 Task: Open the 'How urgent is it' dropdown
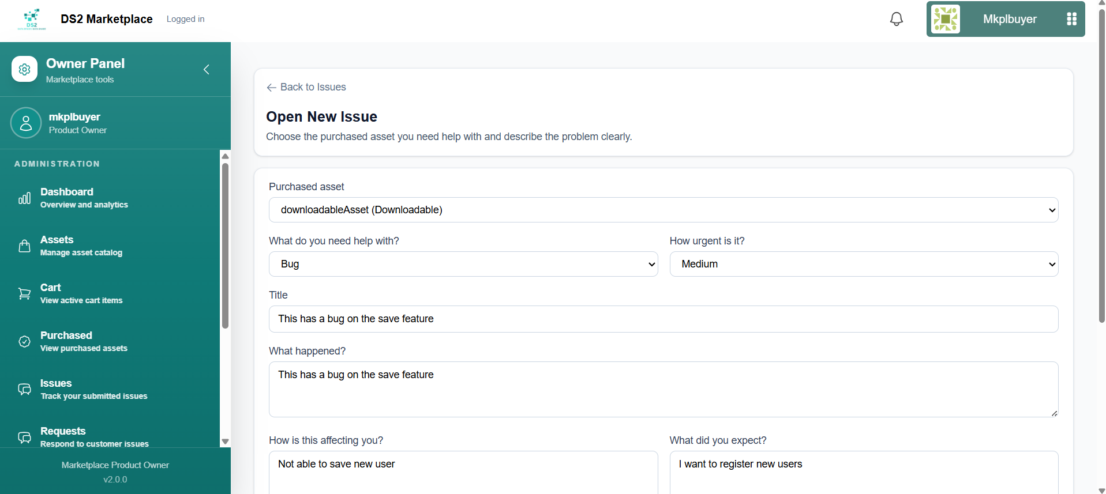point(864,264)
